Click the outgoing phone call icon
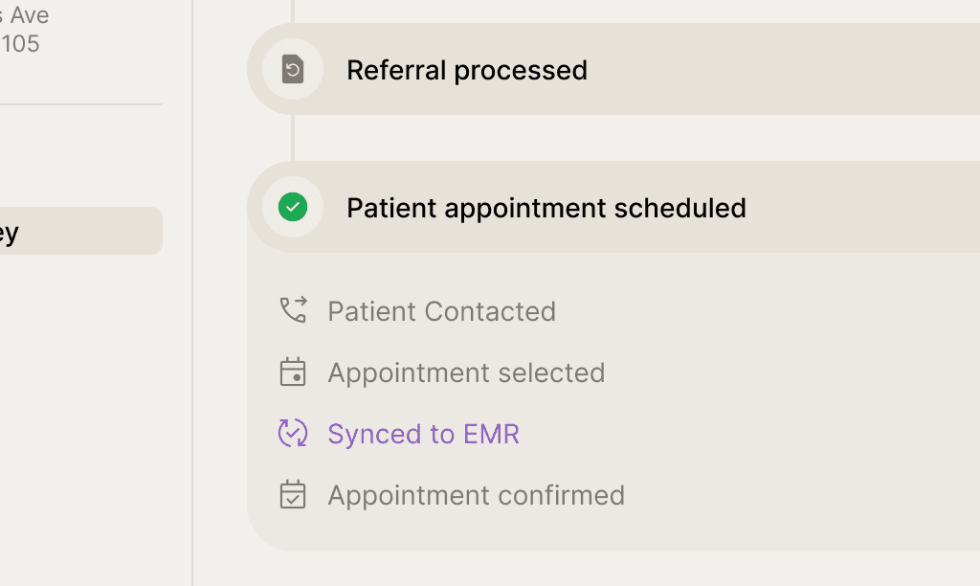 click(293, 310)
